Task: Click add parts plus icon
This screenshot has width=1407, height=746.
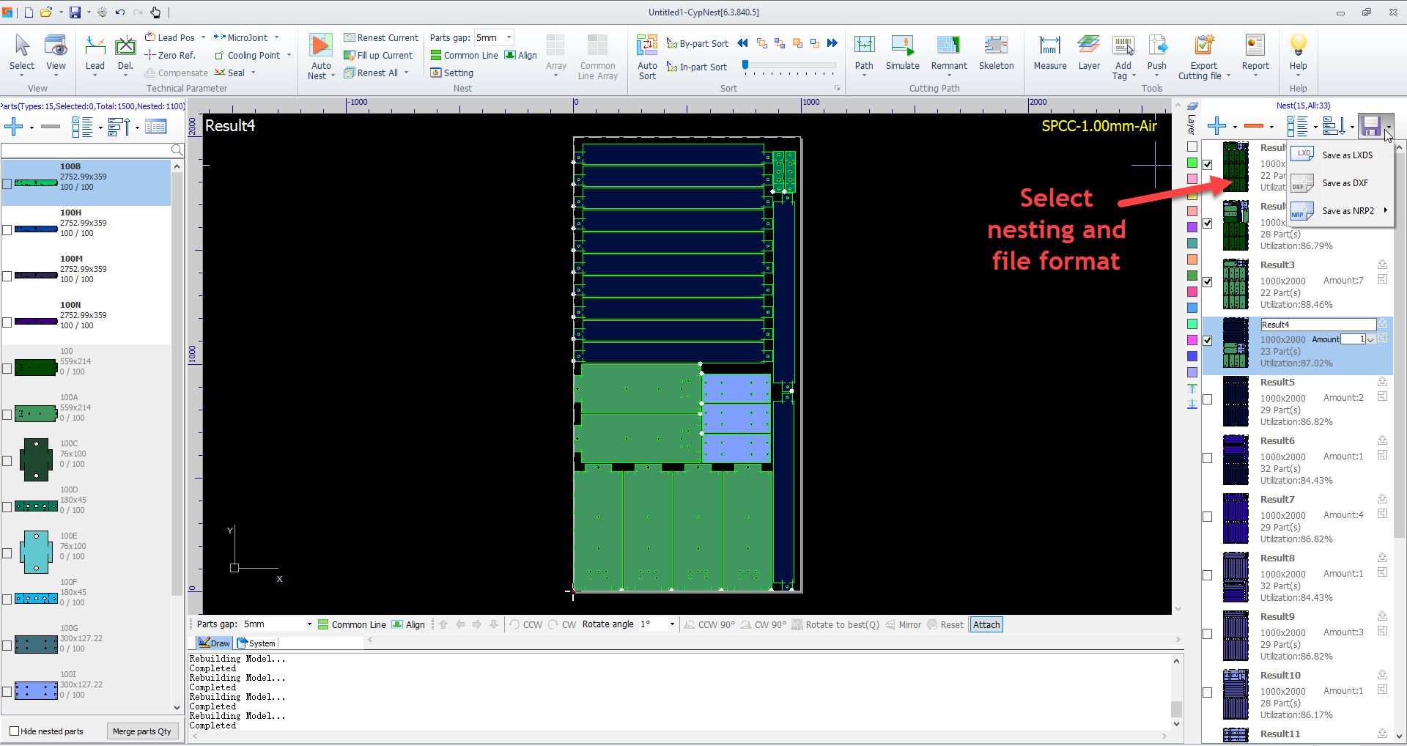Action: (14, 127)
